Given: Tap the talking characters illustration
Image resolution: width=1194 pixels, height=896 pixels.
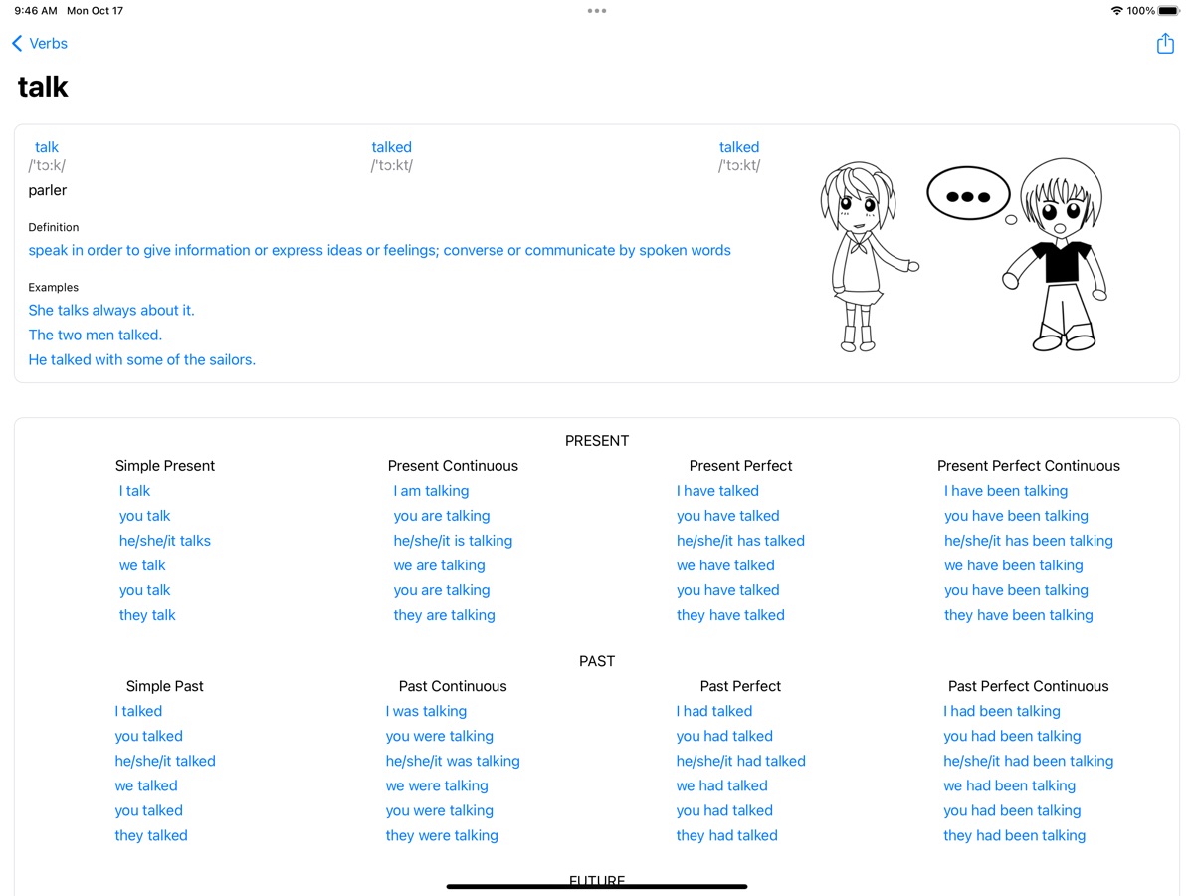Looking at the screenshot, I should click(x=963, y=255).
